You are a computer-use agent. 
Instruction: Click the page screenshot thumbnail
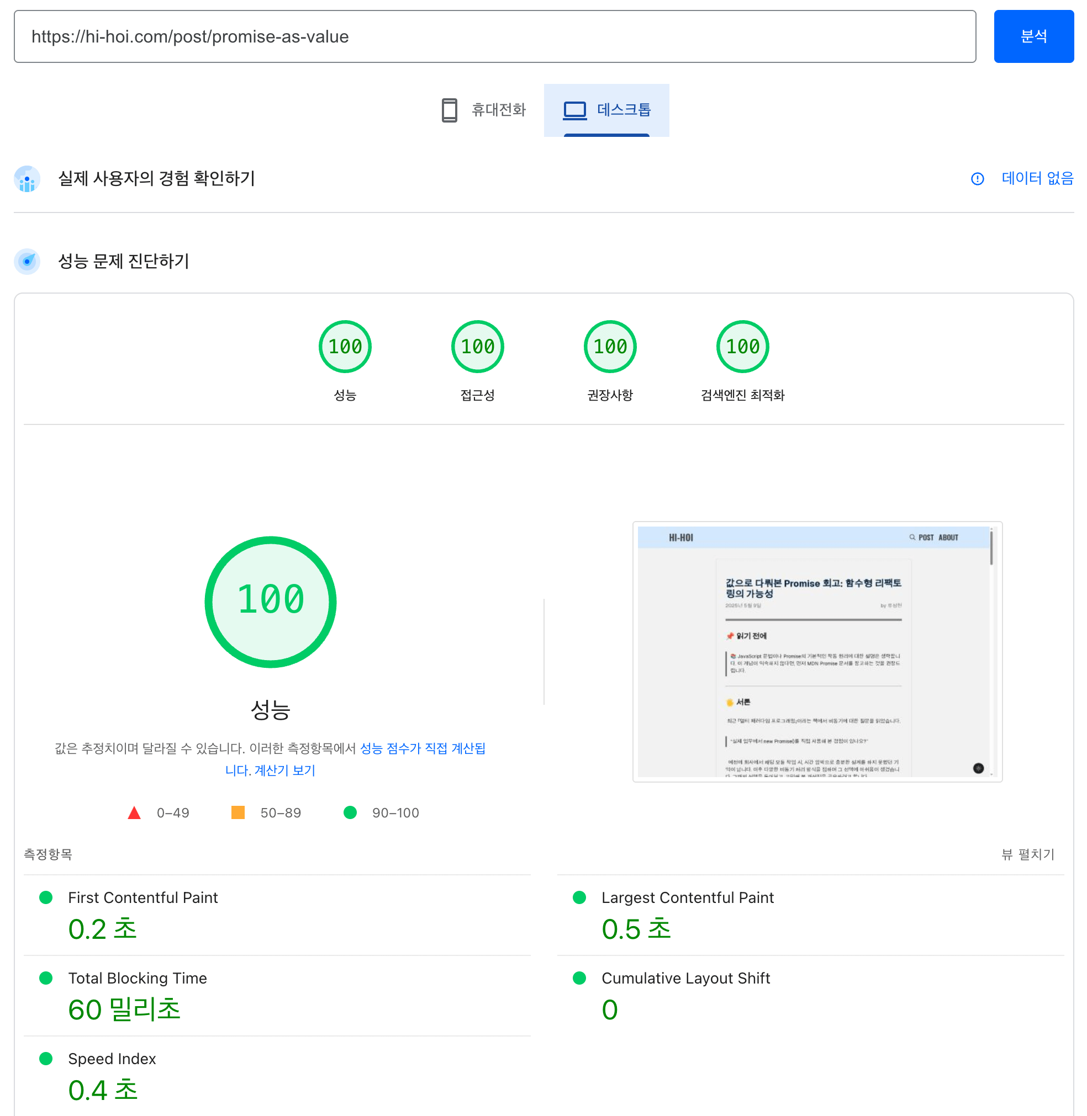817,651
